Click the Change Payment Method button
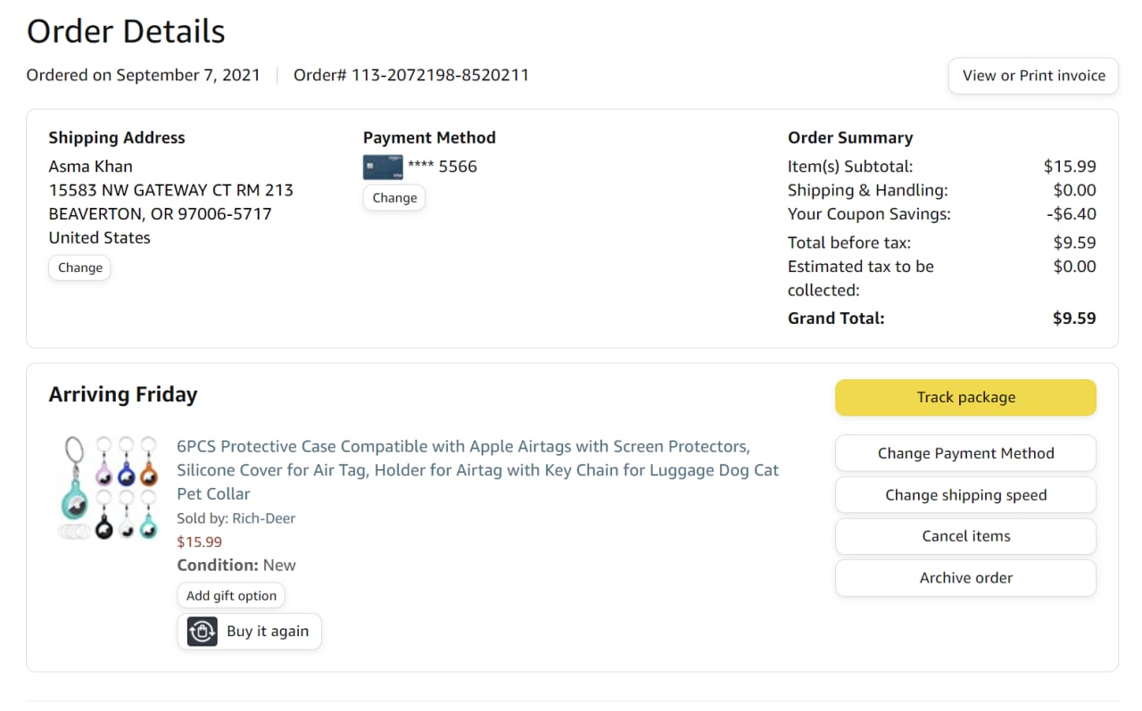 tap(965, 453)
